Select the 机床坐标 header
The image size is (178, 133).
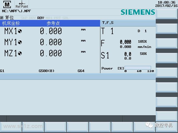11,23
